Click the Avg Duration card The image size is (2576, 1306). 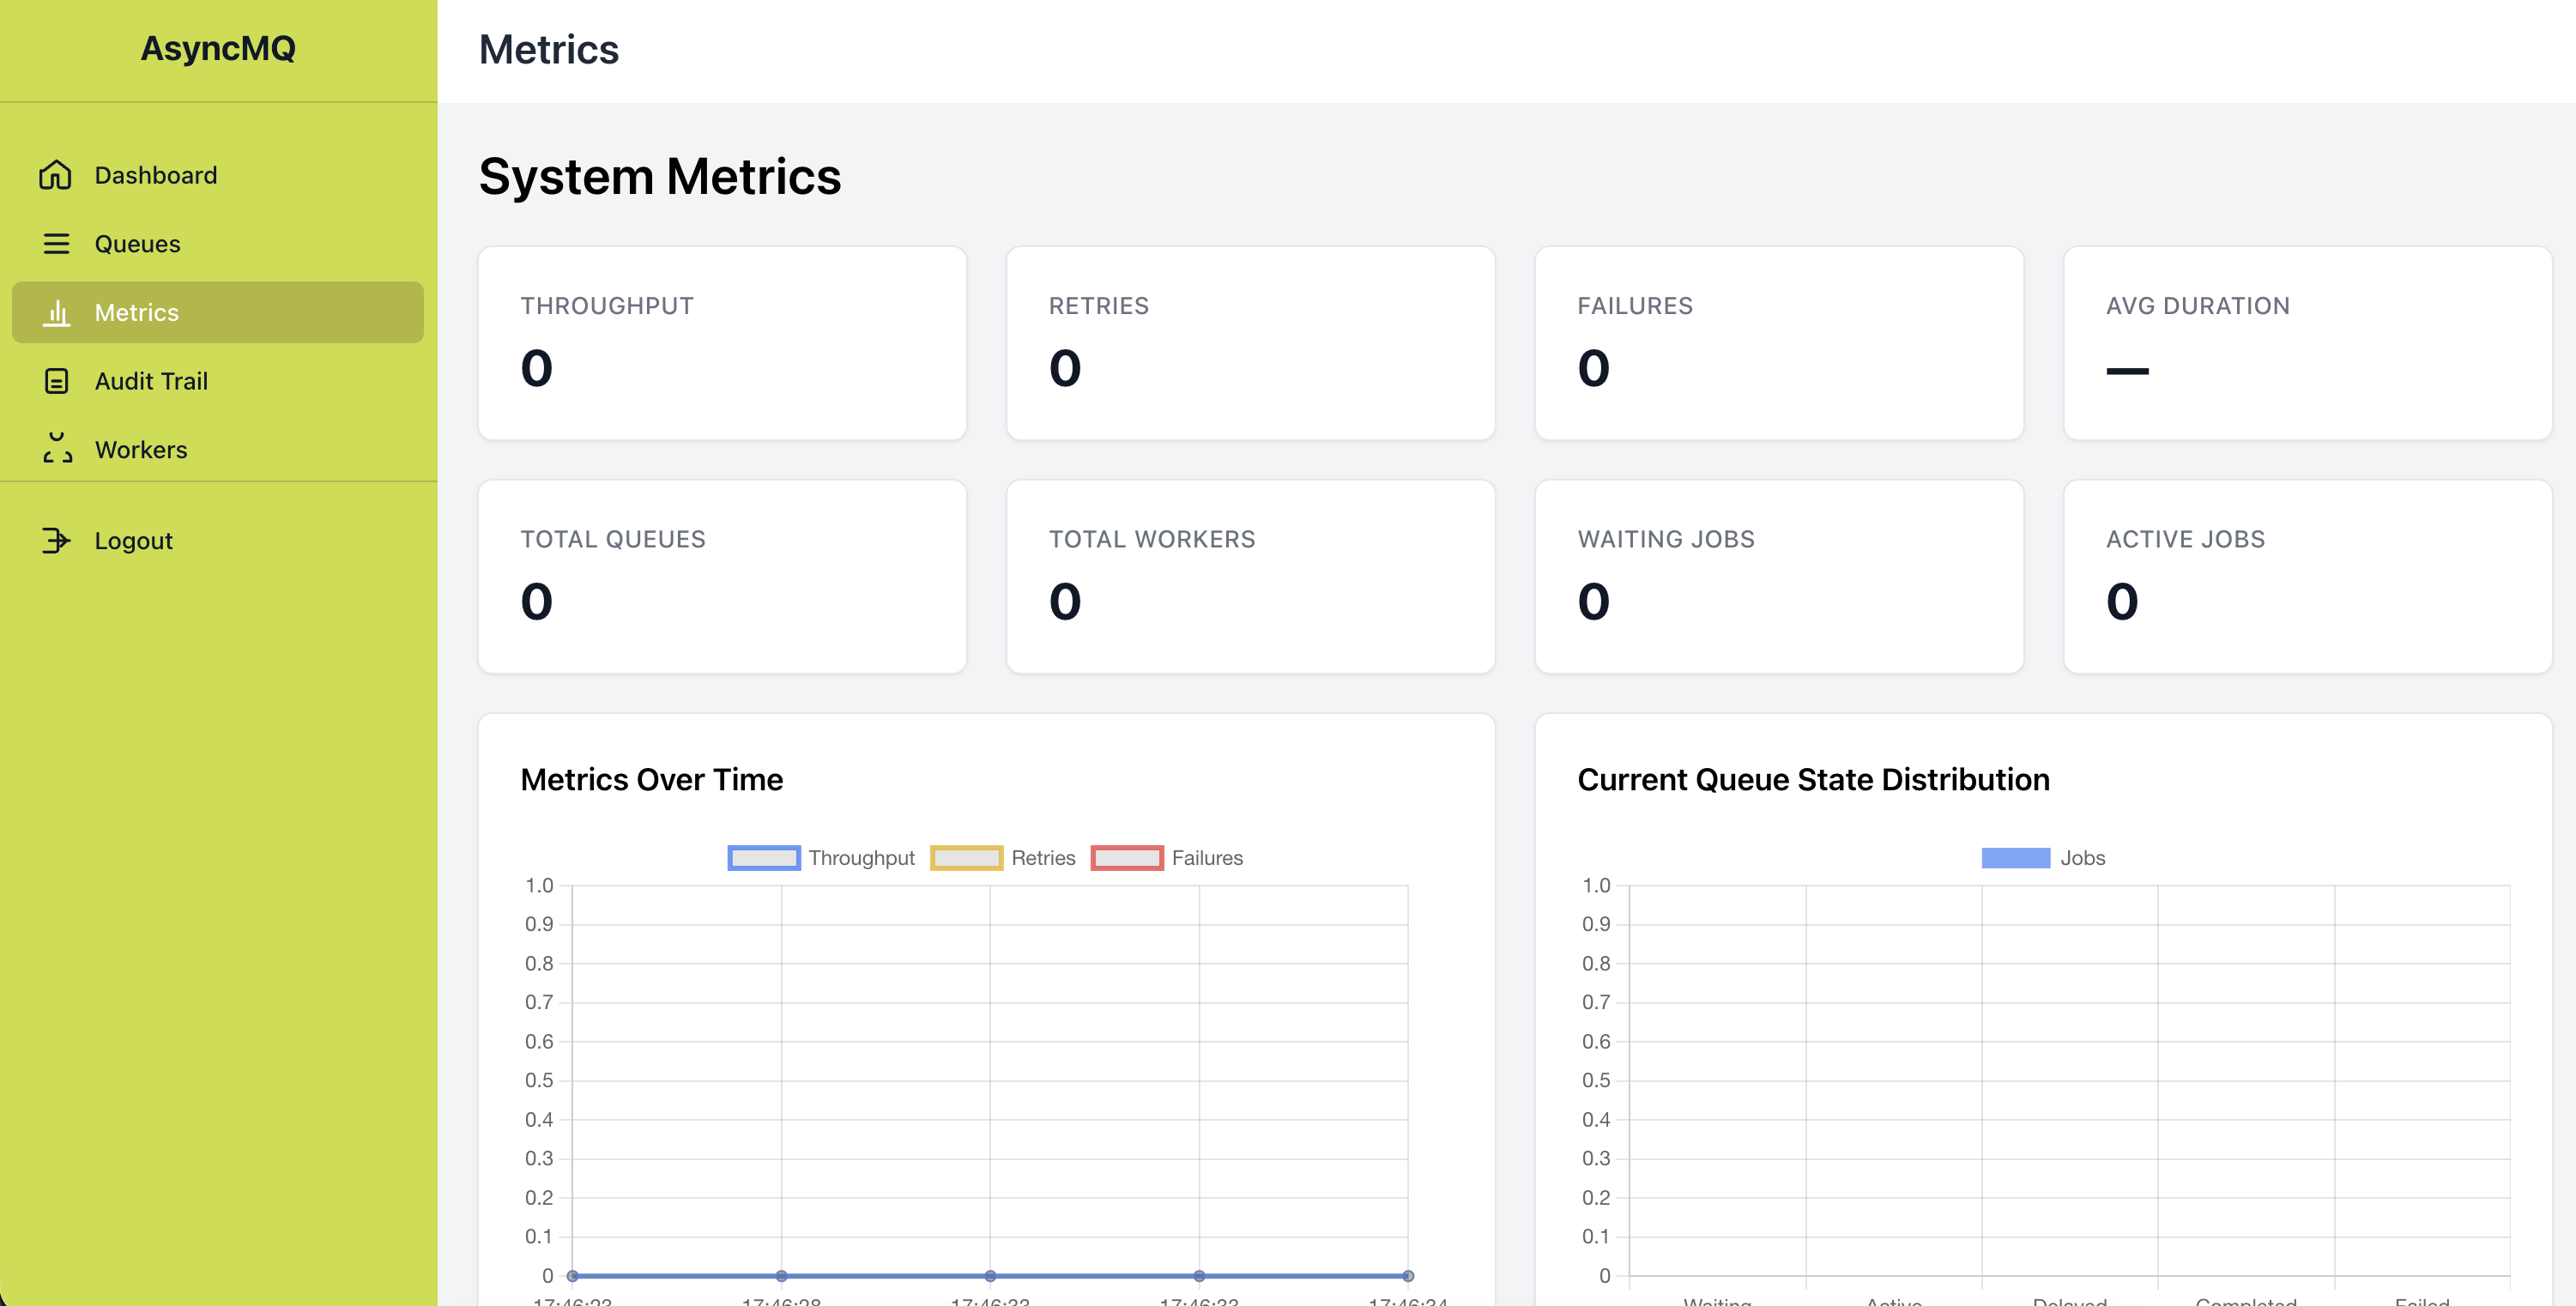click(2306, 343)
